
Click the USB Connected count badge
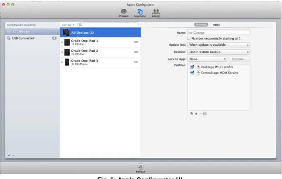[x=54, y=38]
